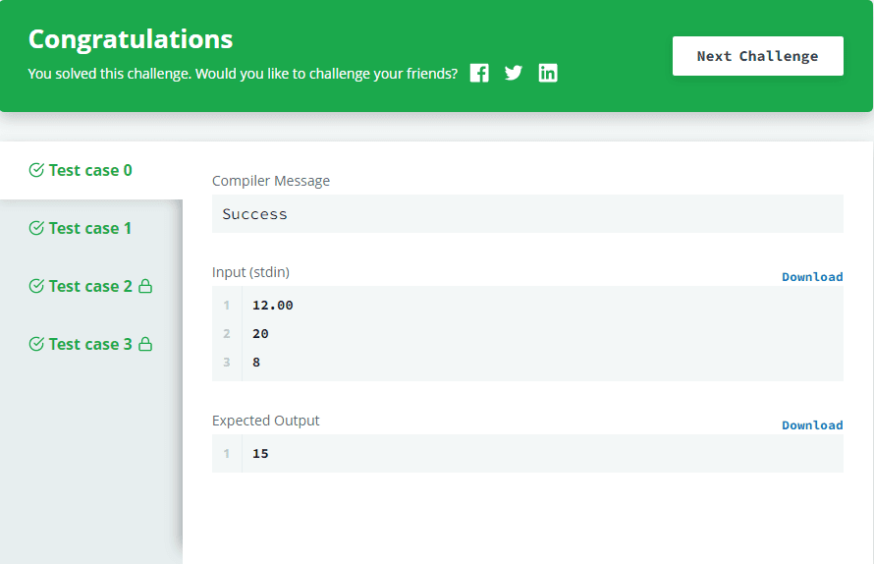
Task: Download the Input (stdin) data
Action: [x=812, y=277]
